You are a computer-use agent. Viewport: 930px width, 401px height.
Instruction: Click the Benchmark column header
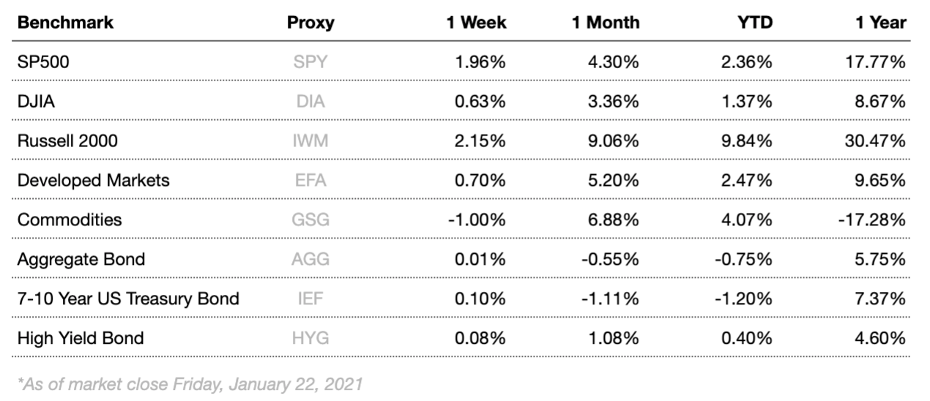[x=65, y=23]
